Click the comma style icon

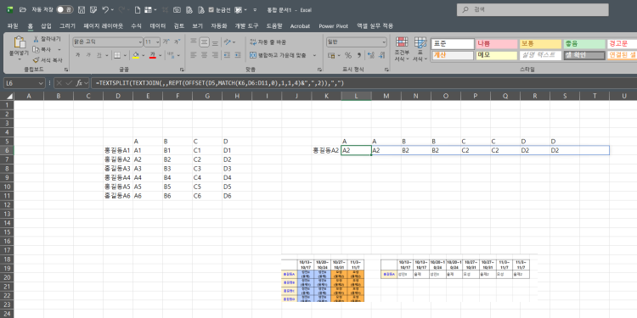(x=359, y=55)
